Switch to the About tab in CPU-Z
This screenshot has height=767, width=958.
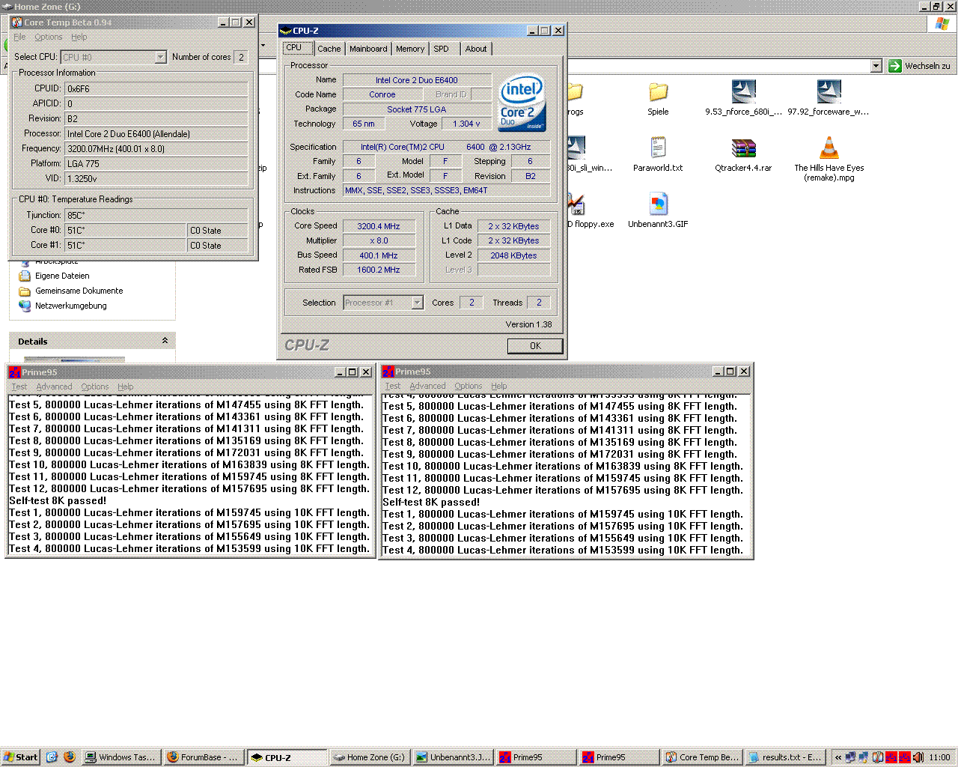tap(476, 49)
